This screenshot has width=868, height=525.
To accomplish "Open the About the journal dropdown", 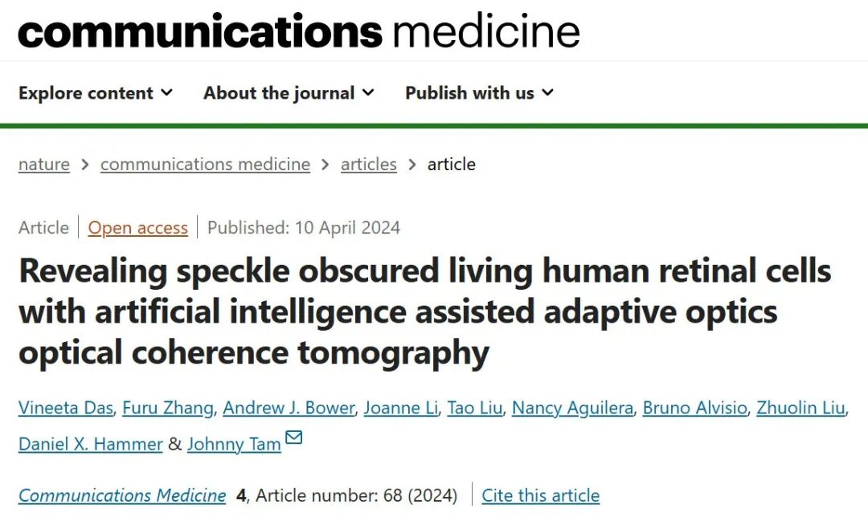I will (289, 93).
